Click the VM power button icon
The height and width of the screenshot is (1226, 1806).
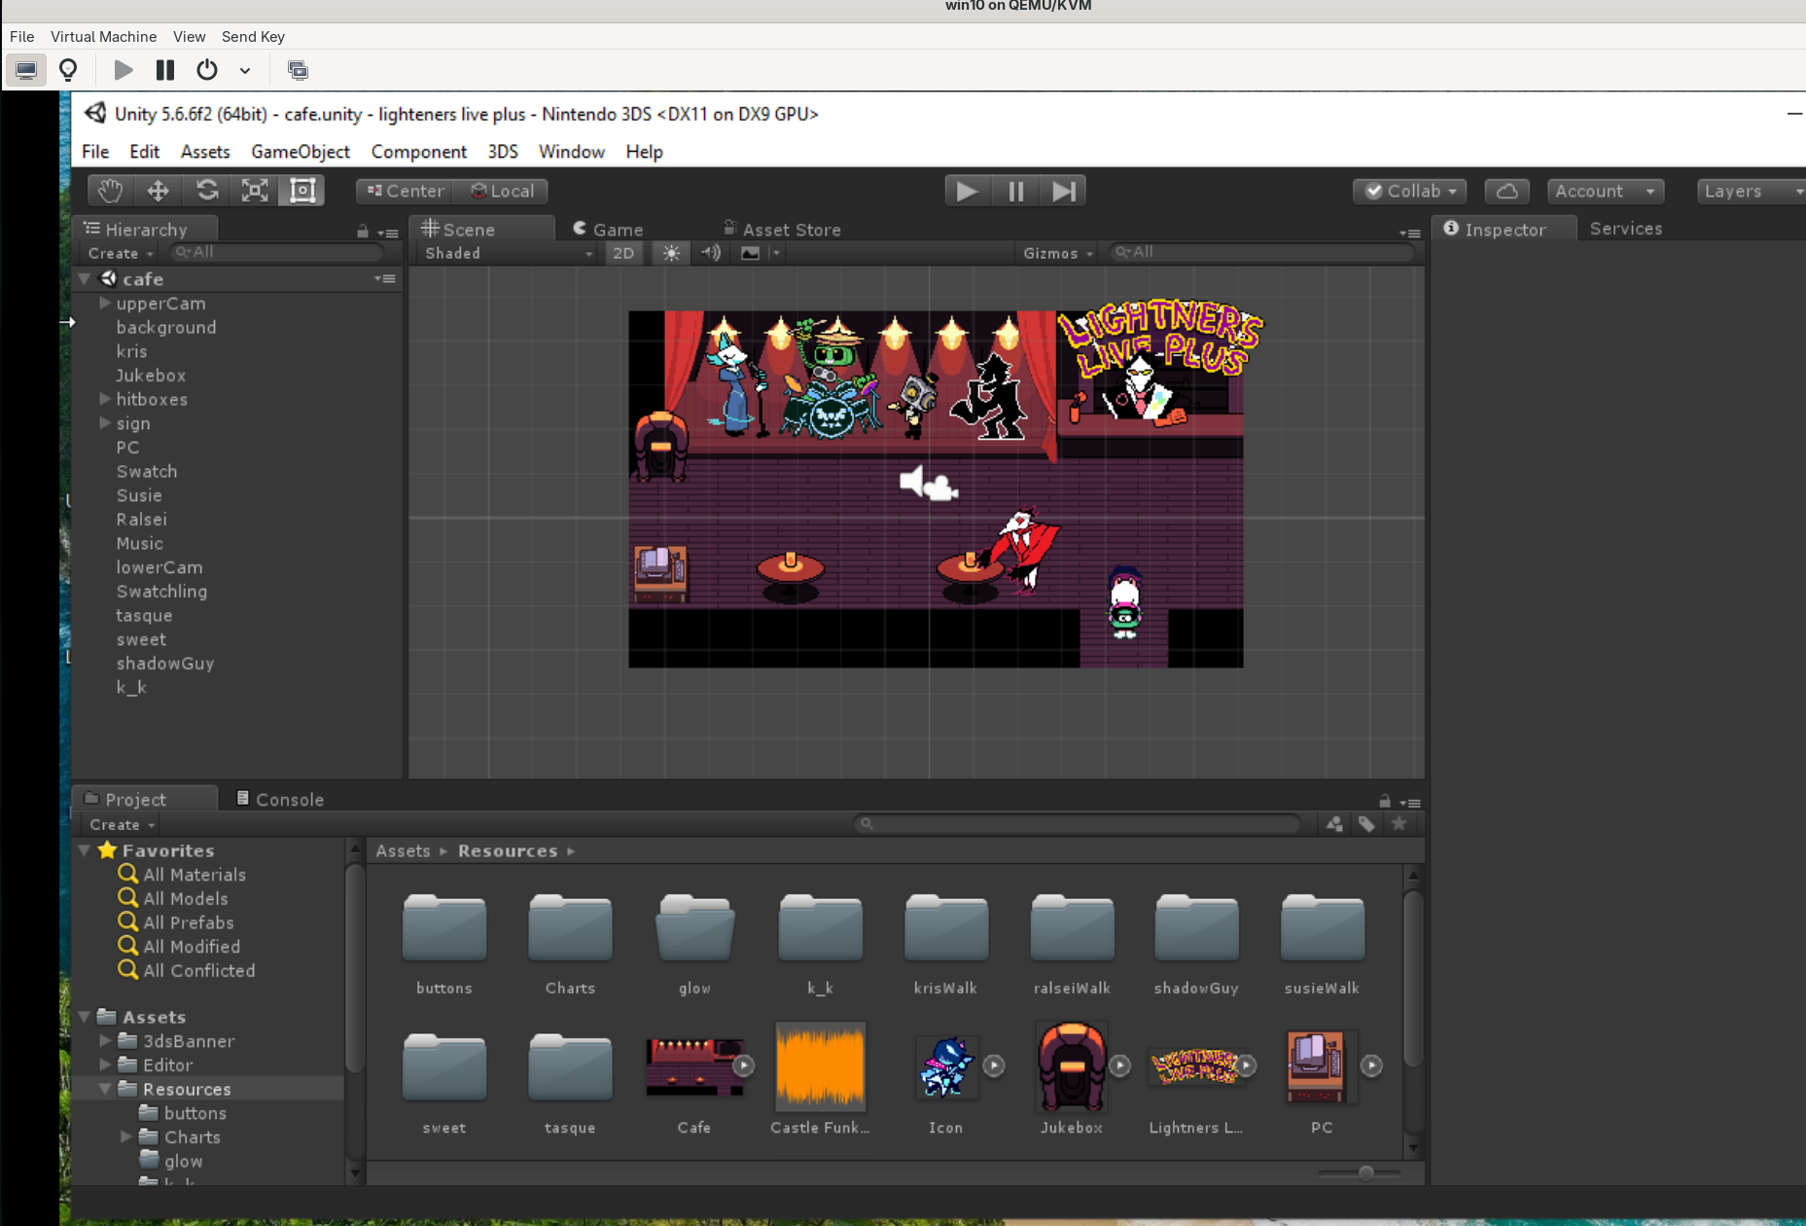tap(206, 70)
